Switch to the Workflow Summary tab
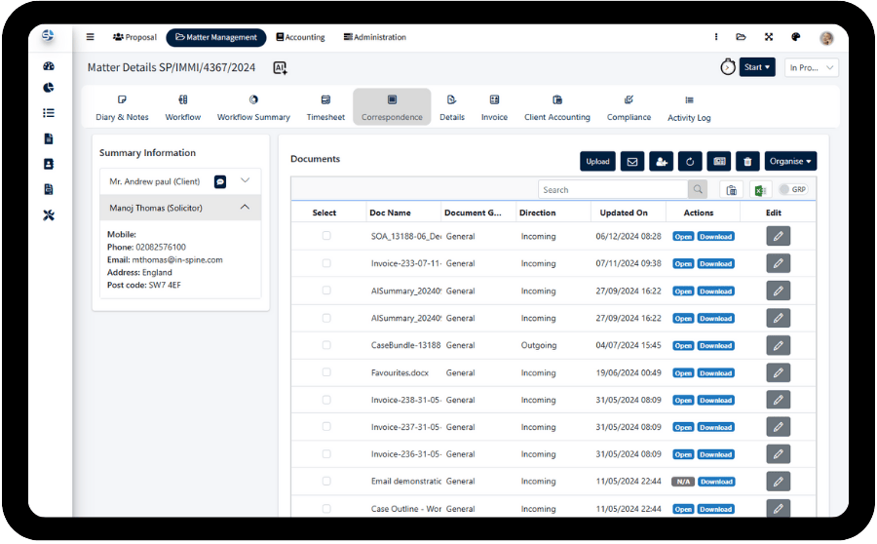877x544 pixels. [x=253, y=107]
